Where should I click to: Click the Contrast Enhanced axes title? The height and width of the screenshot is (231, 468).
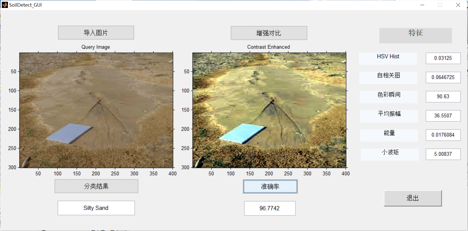[x=268, y=47]
